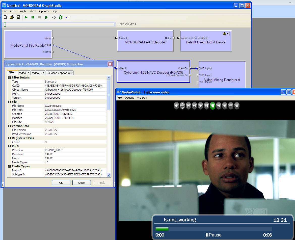Stop playback with green MediaPortal stop button
Screen dimensions: 295x240
point(212,106)
